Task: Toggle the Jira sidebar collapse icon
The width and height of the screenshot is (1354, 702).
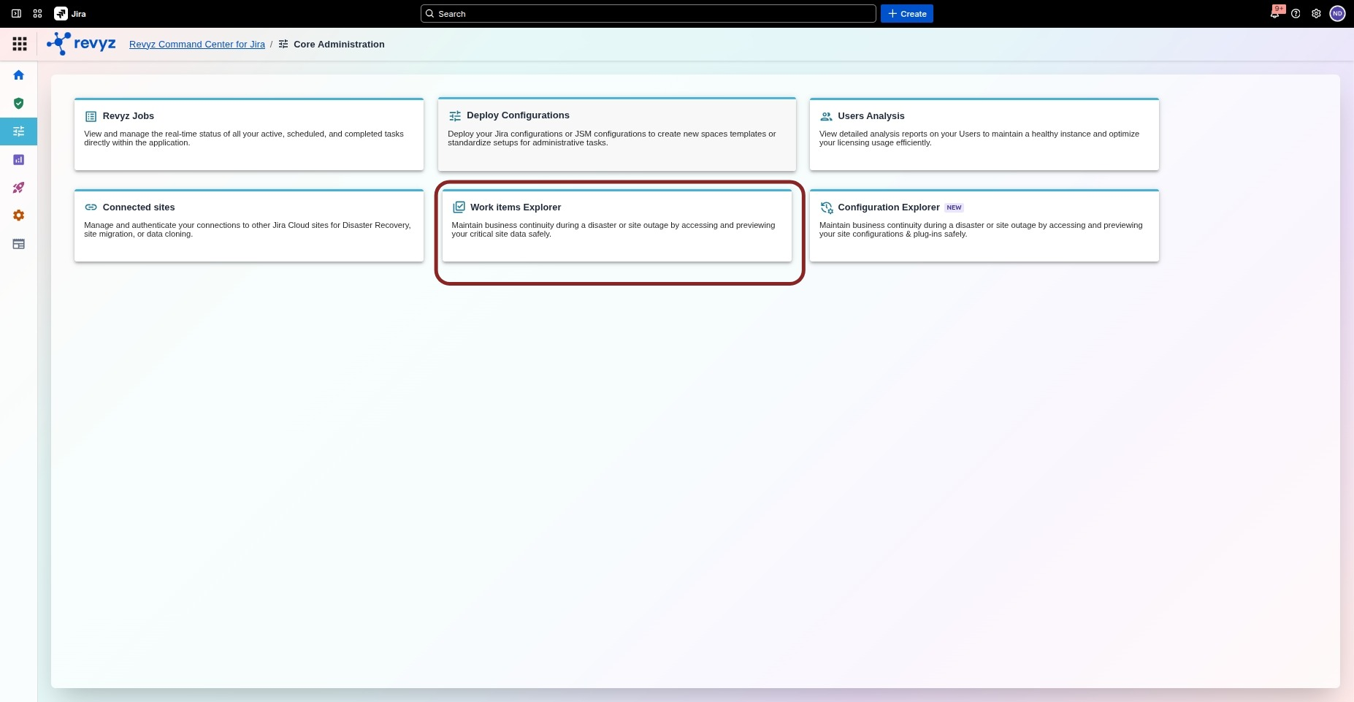Action: pyautogui.click(x=16, y=14)
